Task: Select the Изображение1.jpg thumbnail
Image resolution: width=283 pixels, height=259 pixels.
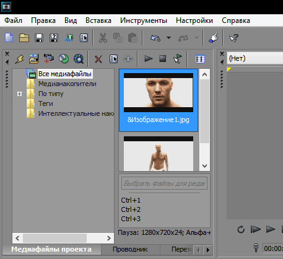Action: pyautogui.click(x=159, y=100)
